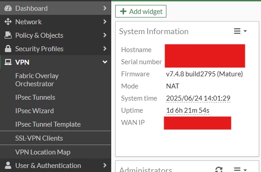Open SSL-VPN Clients page

[55, 138]
